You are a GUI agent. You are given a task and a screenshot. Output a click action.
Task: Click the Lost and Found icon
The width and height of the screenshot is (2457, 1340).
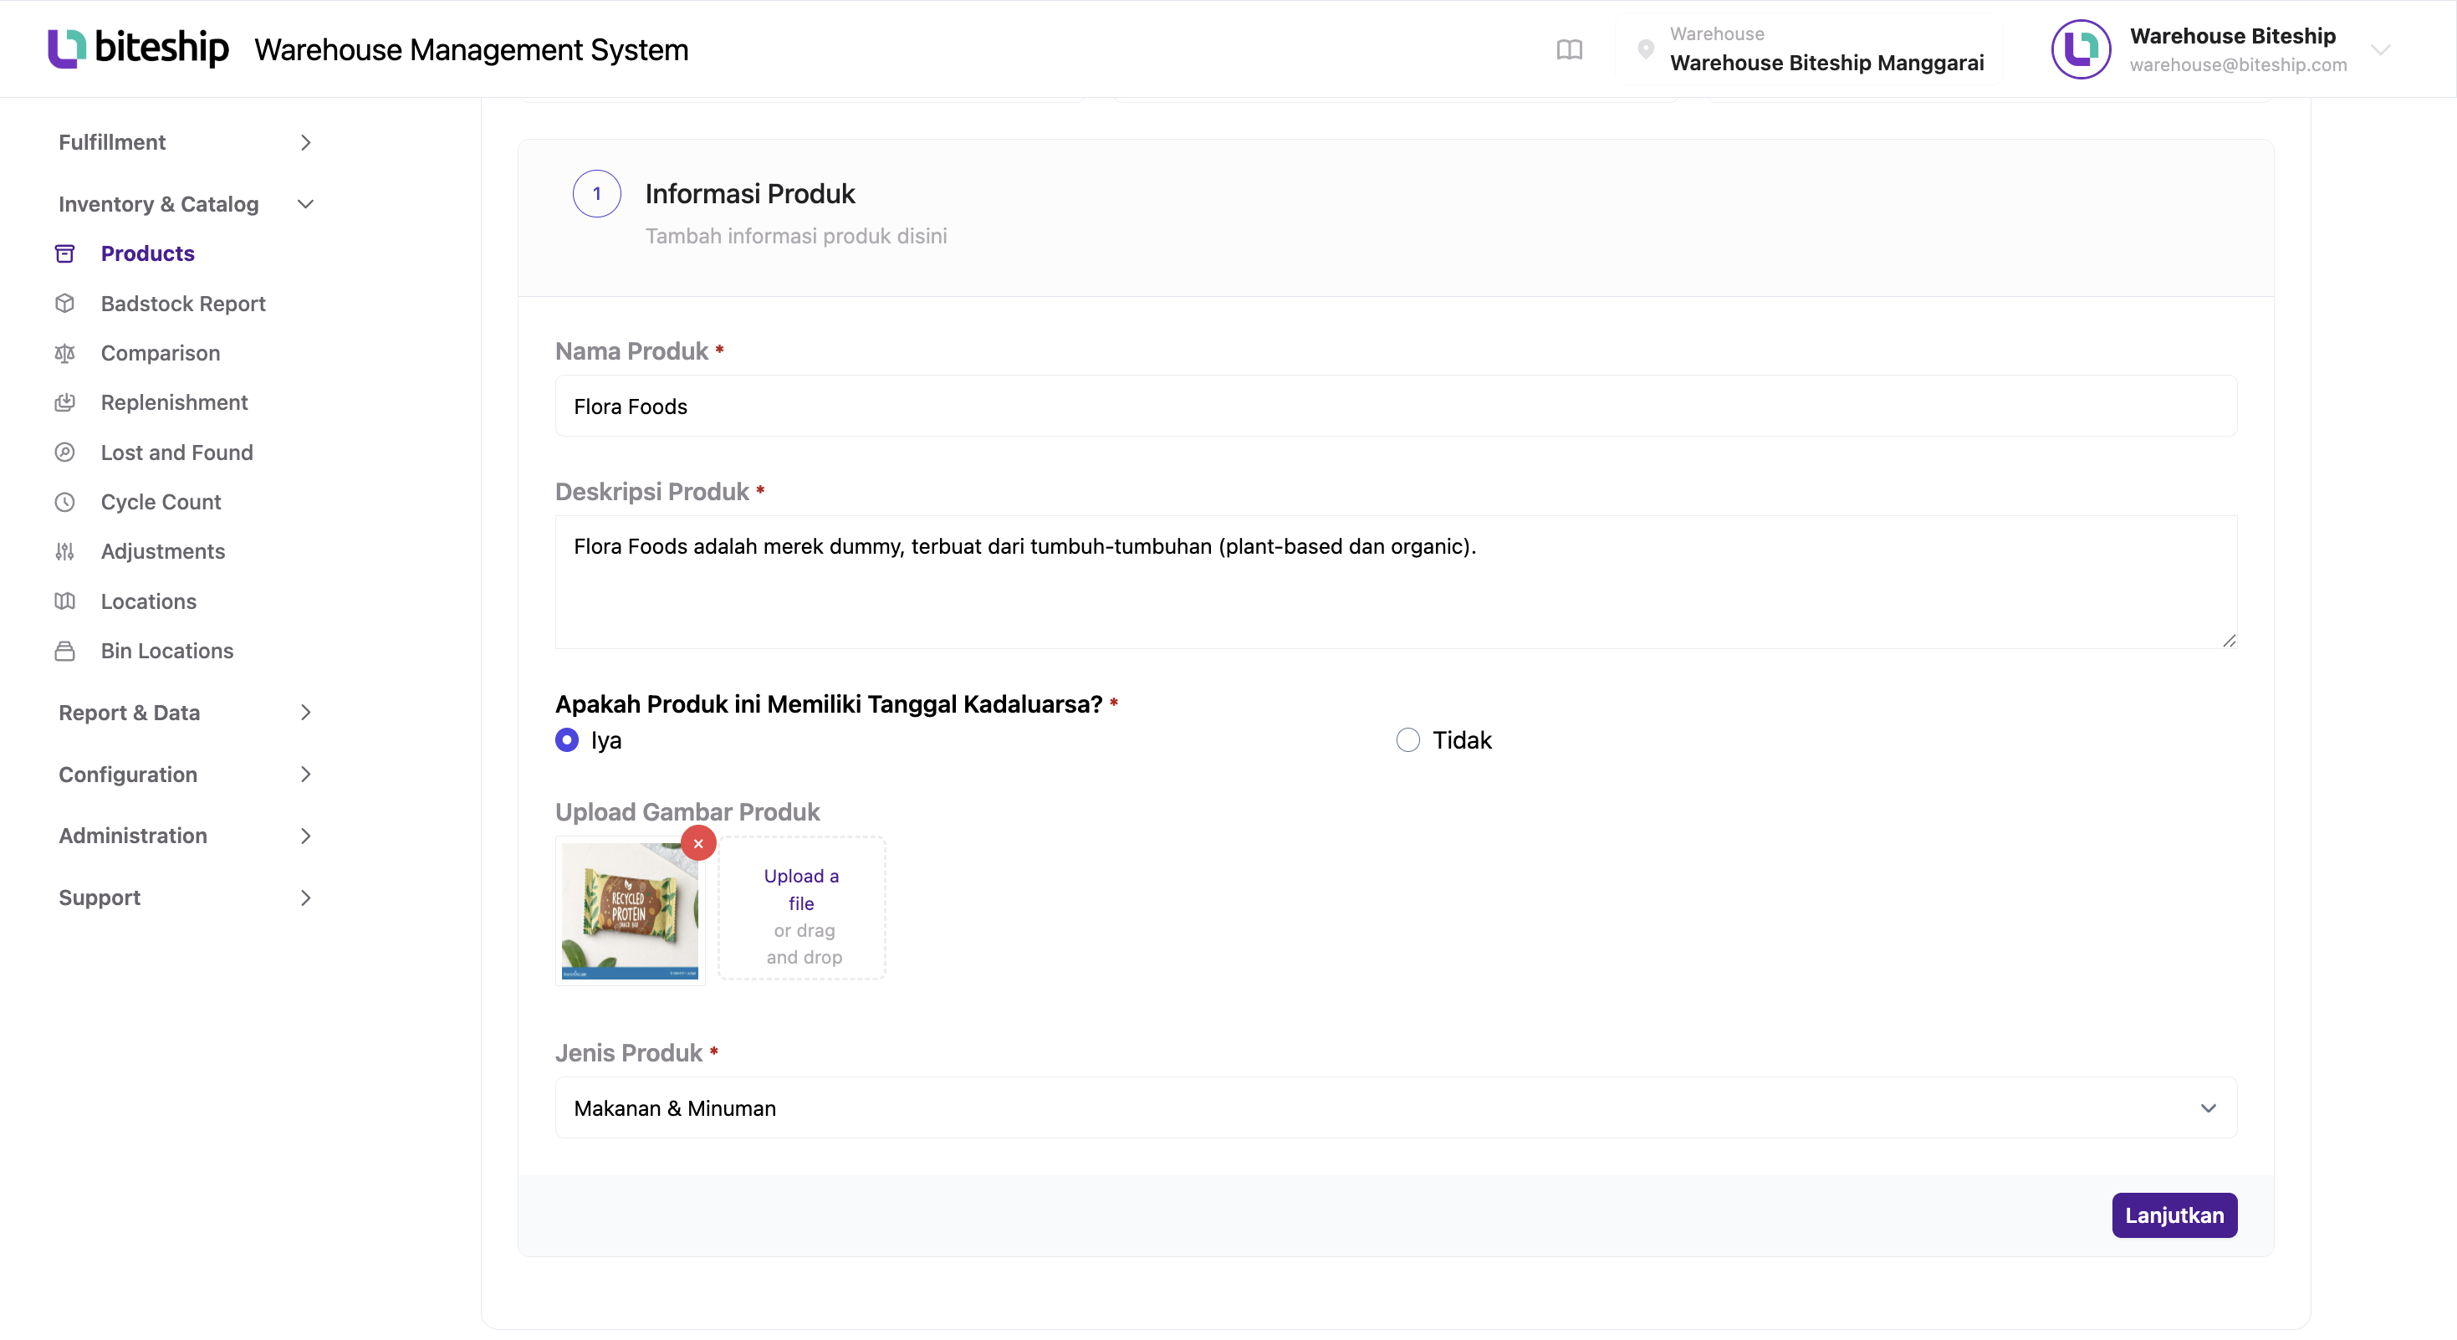tap(65, 452)
